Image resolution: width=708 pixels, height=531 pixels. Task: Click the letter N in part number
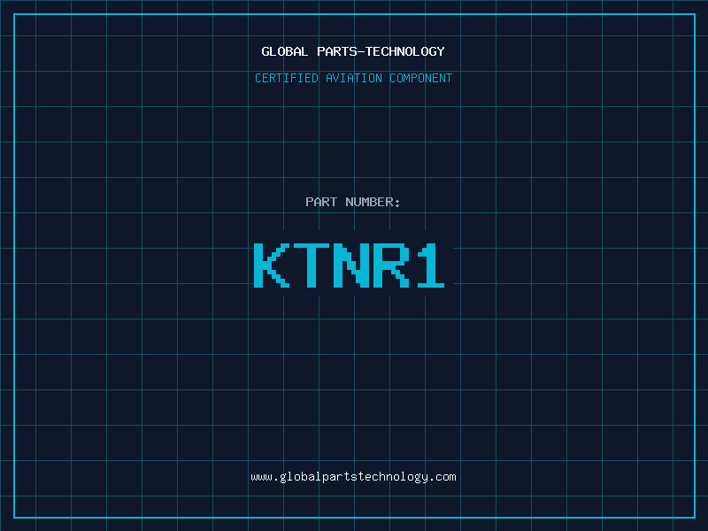click(x=350, y=265)
